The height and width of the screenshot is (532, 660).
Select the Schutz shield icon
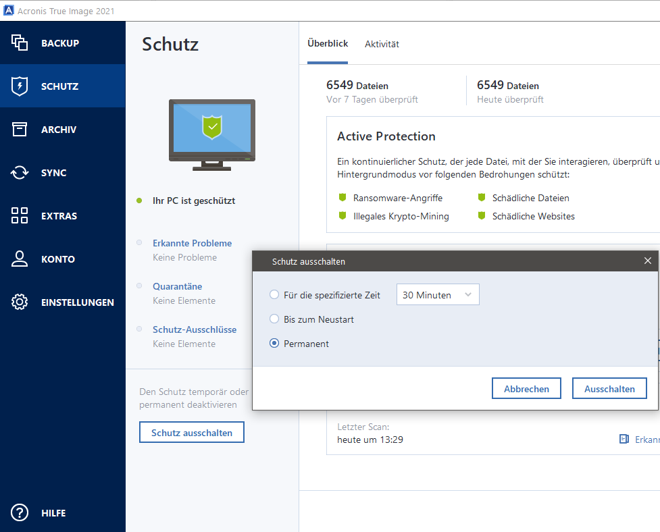coord(20,86)
